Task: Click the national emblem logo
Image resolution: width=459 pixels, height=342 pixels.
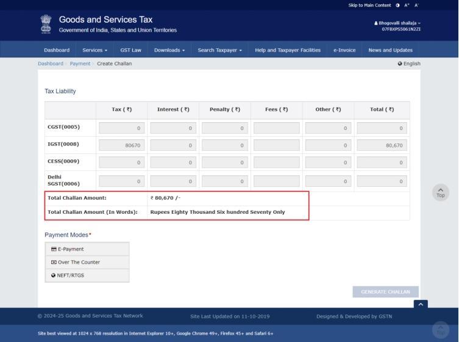Action: [46, 24]
